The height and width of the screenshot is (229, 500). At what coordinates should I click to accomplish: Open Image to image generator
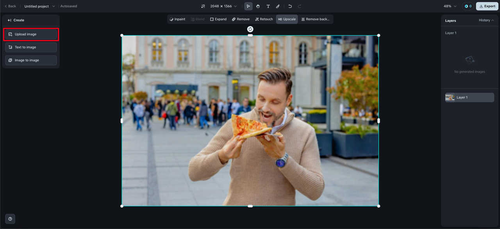coord(31,60)
